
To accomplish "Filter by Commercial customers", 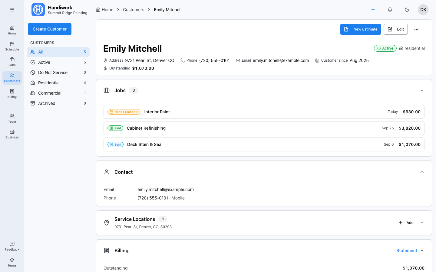I will (58, 93).
